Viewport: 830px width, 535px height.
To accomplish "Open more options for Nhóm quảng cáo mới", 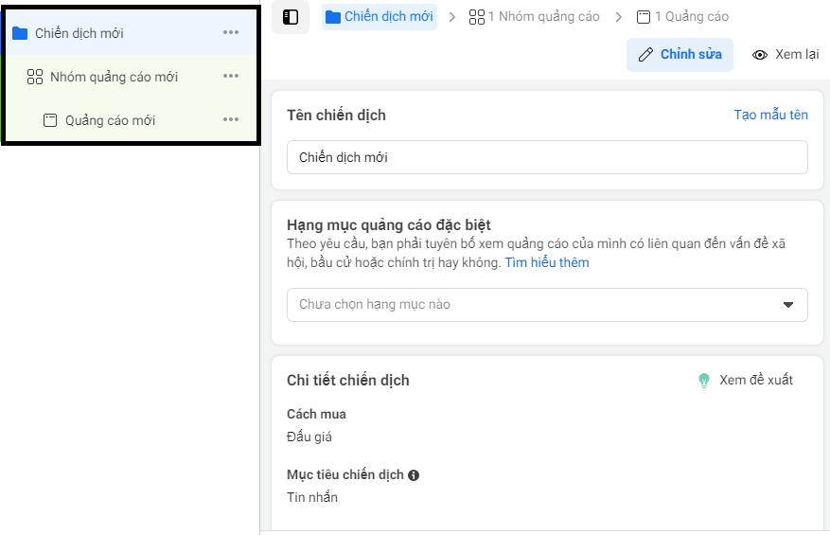I will point(231,76).
